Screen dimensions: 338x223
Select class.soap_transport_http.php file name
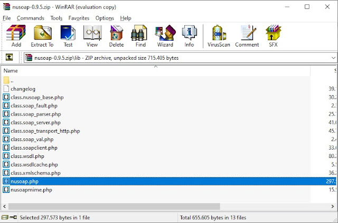click(45, 131)
